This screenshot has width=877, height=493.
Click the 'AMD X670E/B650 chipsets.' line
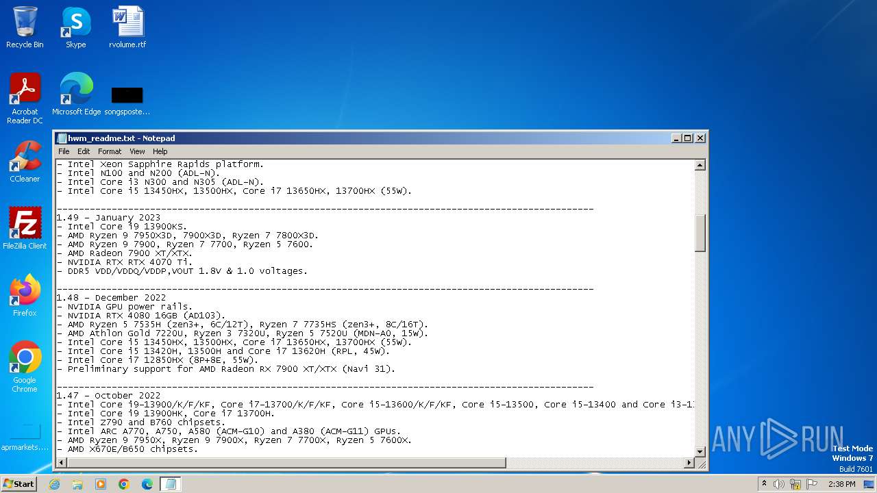[127, 449]
